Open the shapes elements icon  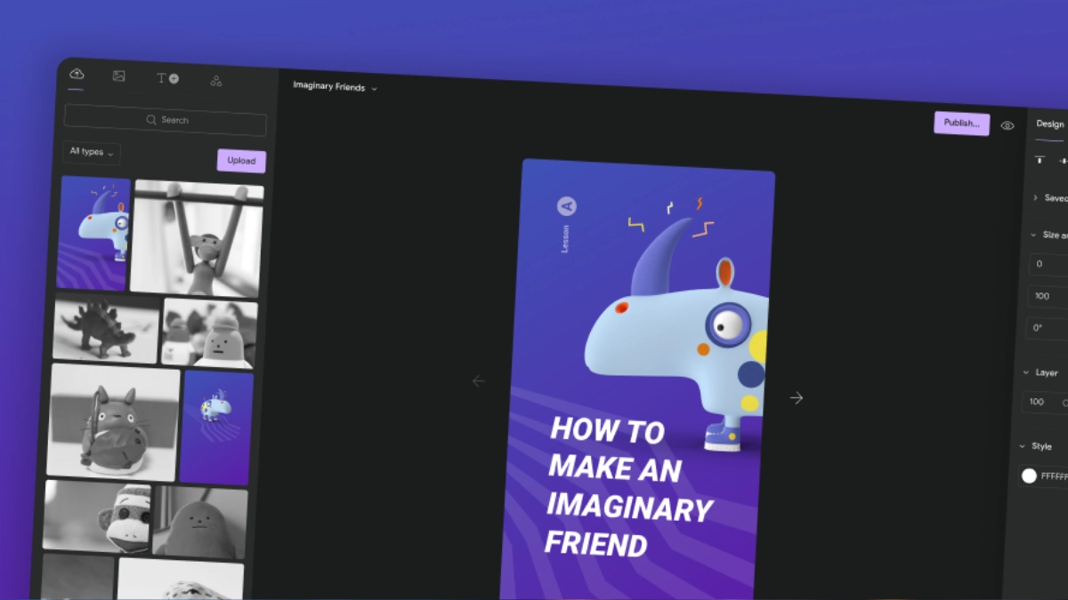pos(216,81)
